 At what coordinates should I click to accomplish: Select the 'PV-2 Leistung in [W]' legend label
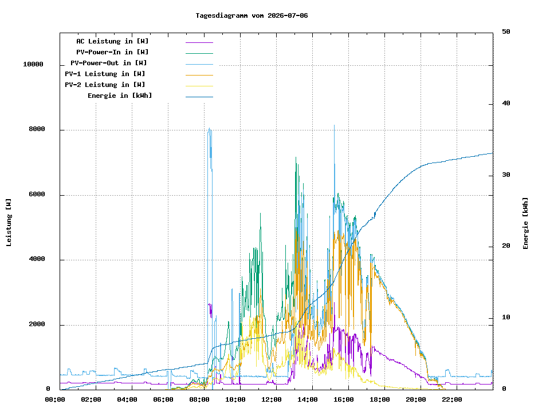pyautogui.click(x=105, y=85)
